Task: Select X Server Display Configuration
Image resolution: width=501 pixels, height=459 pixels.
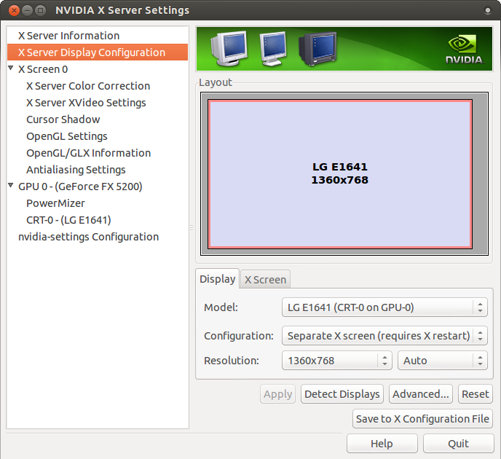Action: (x=98, y=52)
